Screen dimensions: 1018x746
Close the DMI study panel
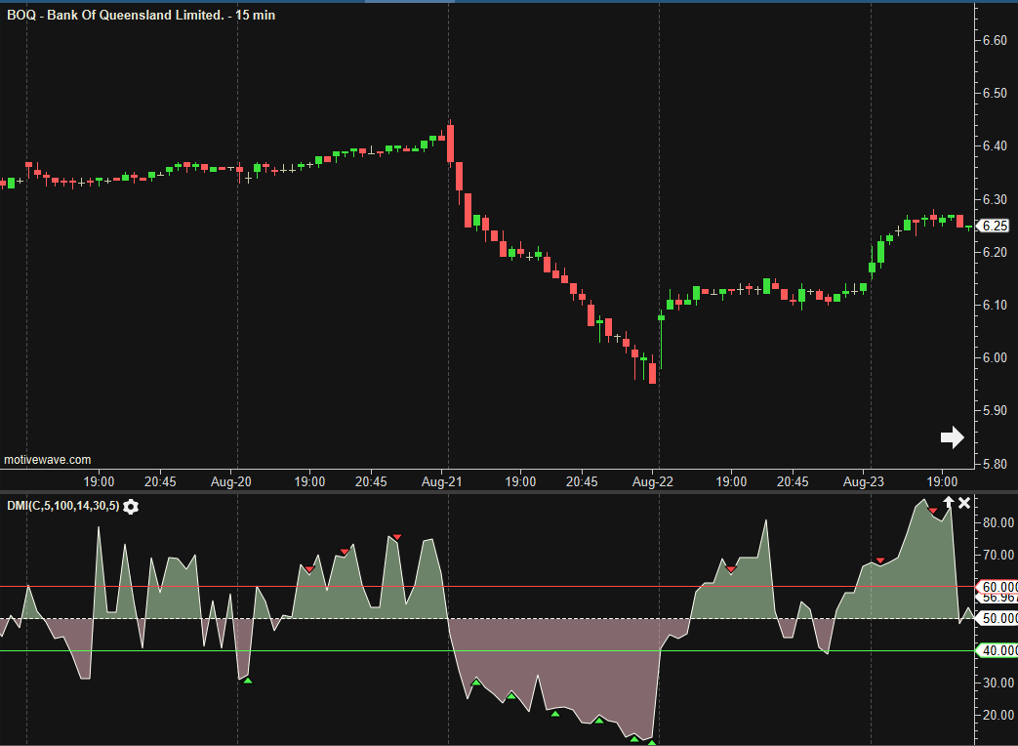point(964,503)
